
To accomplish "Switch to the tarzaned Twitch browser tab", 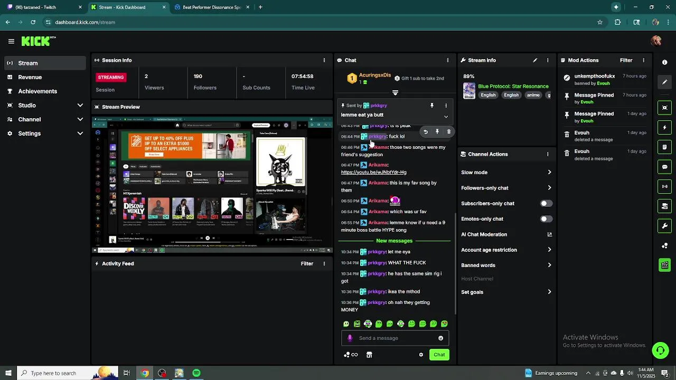I will click(x=44, y=7).
